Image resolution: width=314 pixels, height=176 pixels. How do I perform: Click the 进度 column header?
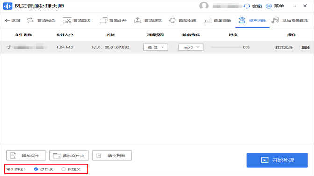click(x=233, y=35)
